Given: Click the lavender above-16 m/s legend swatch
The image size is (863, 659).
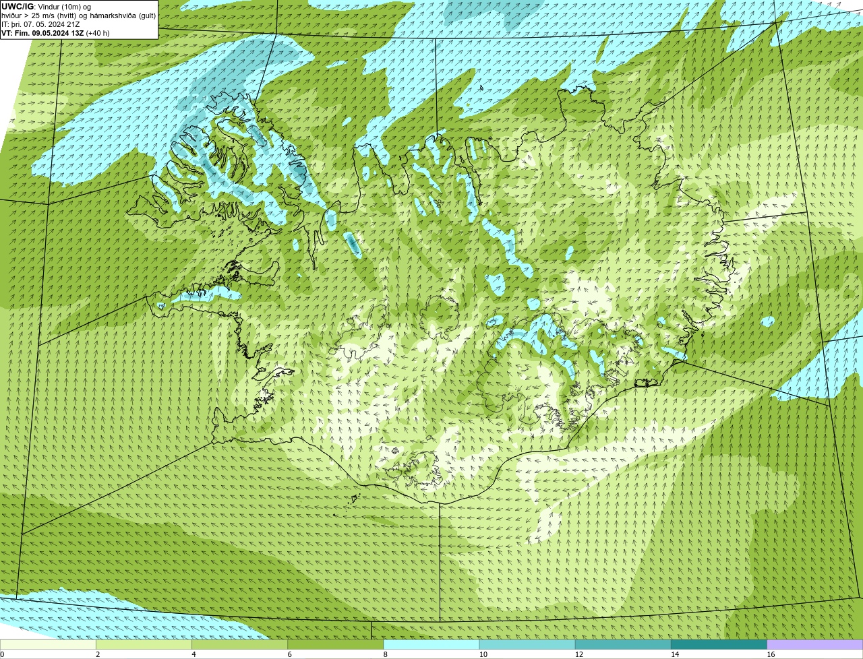Looking at the screenshot, I should [814, 644].
